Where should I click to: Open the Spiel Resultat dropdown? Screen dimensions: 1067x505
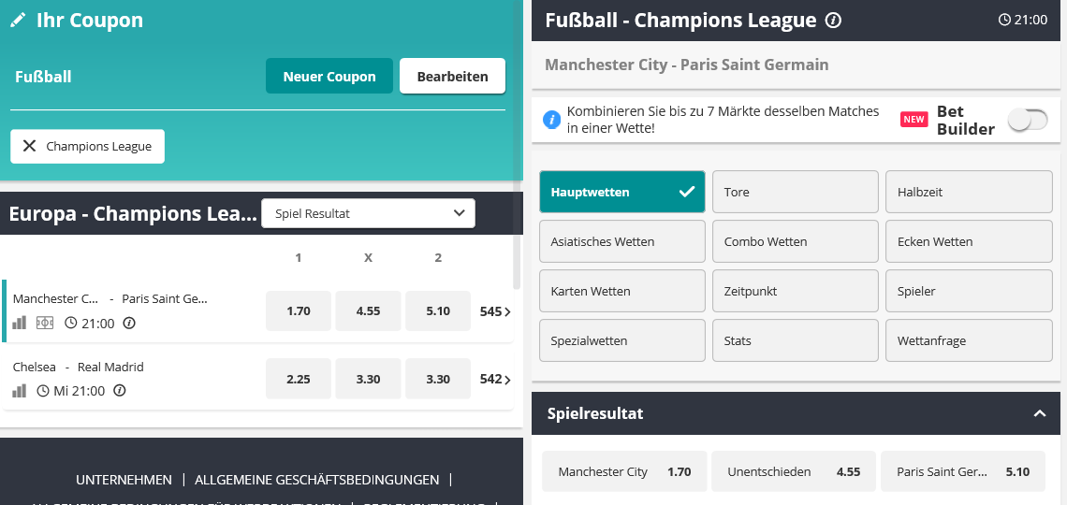click(368, 213)
